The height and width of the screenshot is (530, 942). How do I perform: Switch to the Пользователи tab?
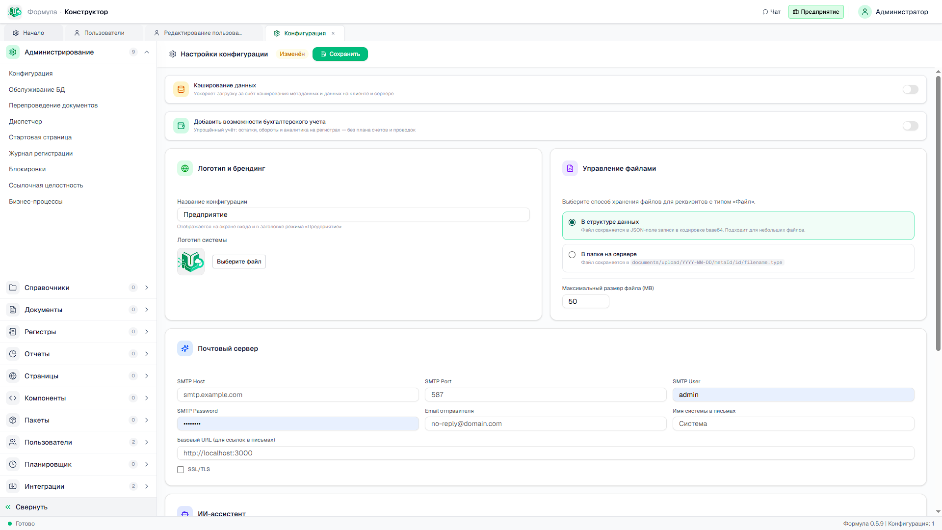point(104,33)
